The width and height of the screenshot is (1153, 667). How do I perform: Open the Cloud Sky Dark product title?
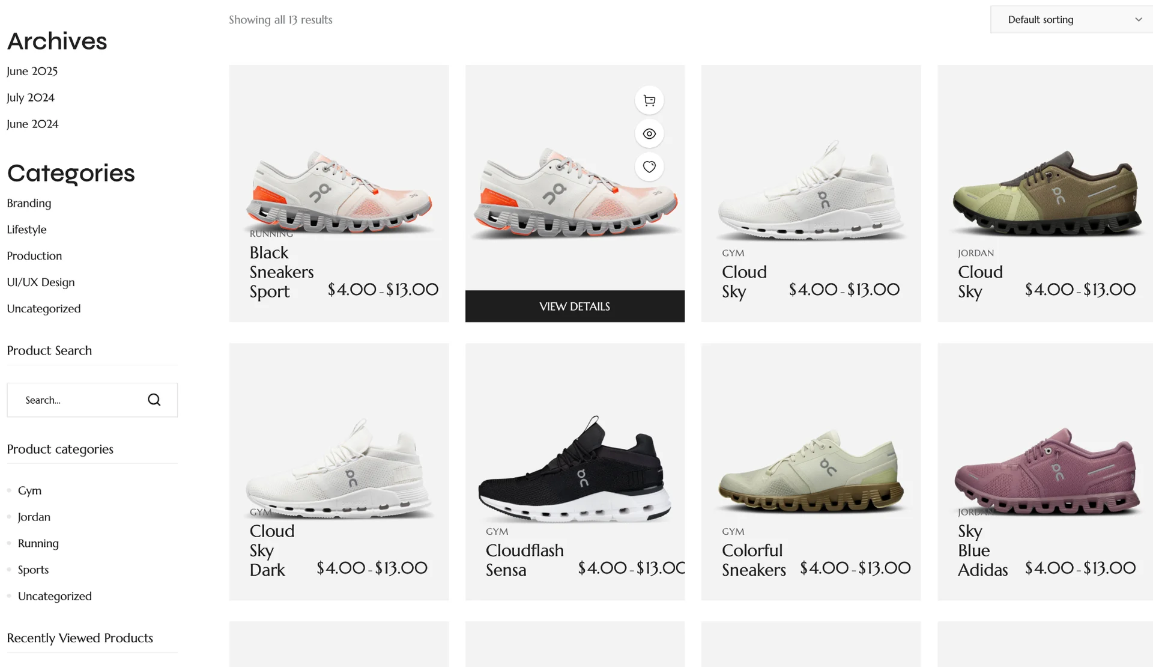[272, 550]
